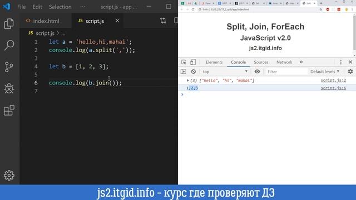Clear the console
The width and height of the screenshot is (356, 200).
[193, 72]
